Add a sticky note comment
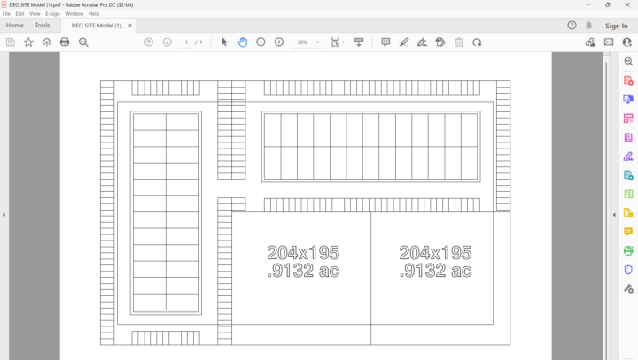This screenshot has width=638, height=360. pyautogui.click(x=385, y=42)
